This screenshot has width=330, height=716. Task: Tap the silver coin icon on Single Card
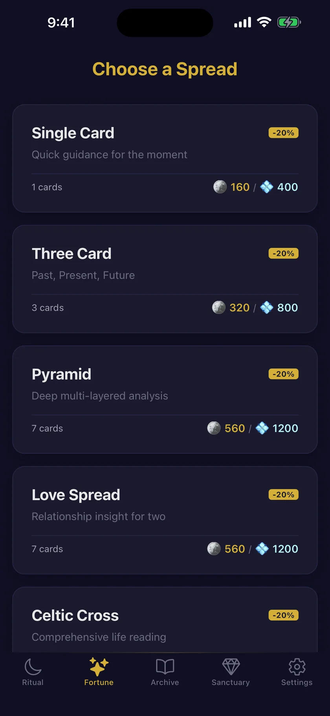click(x=220, y=187)
